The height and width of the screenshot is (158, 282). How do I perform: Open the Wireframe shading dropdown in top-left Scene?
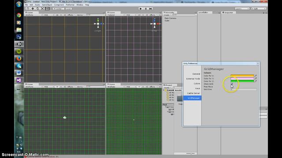coord(33,15)
